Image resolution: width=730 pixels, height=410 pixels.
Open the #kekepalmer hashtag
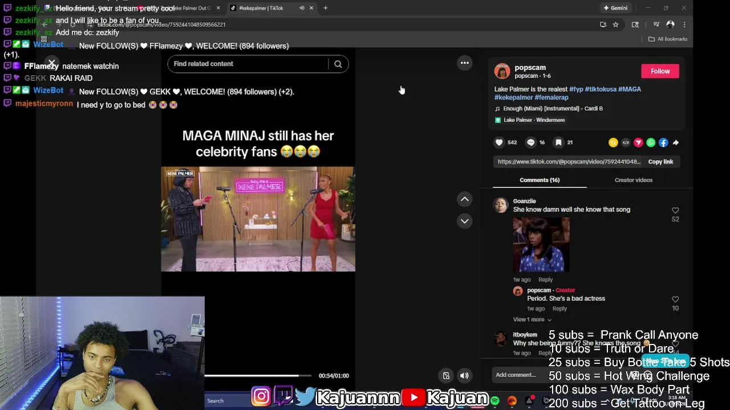513,97
